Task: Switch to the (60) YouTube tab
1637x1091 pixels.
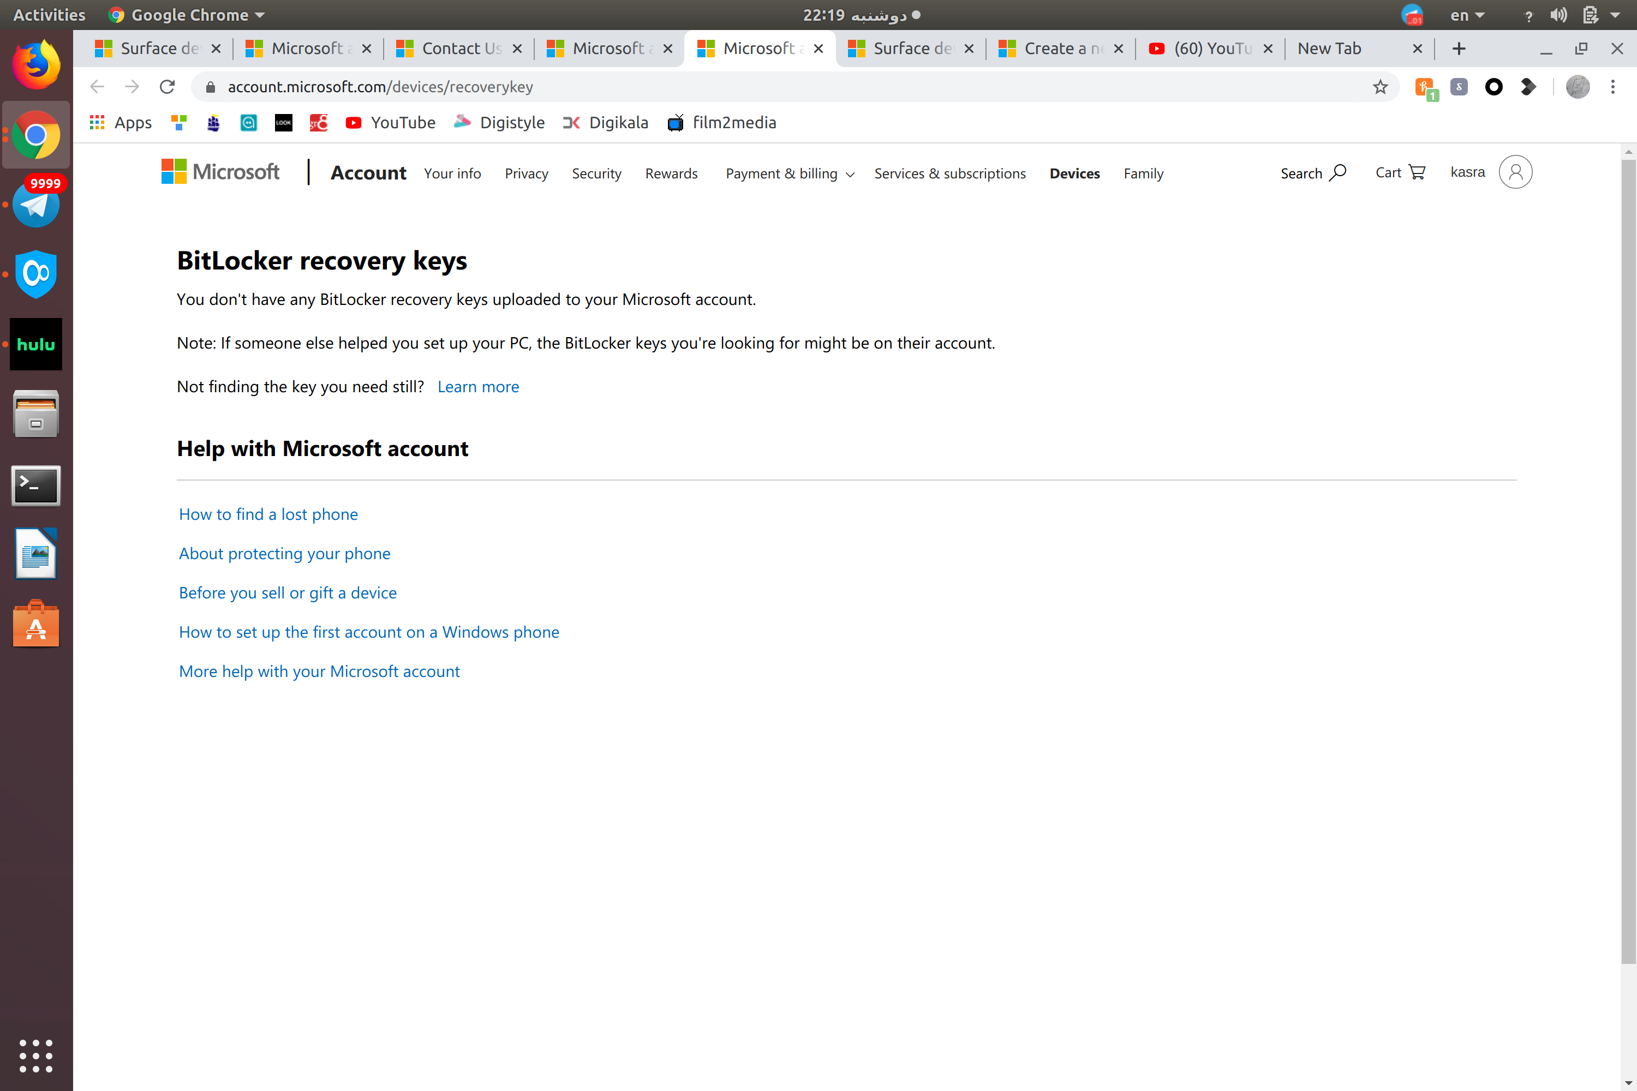Action: pyautogui.click(x=1210, y=48)
